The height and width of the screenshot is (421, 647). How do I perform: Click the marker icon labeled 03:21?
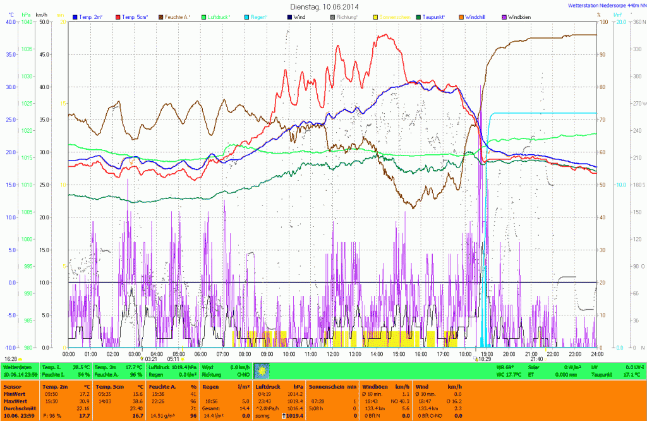(x=142, y=358)
